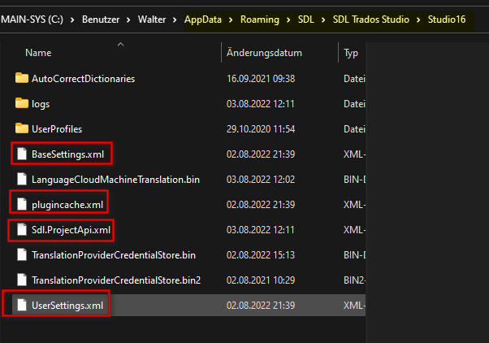Select plugincache.xml file name

[67, 205]
